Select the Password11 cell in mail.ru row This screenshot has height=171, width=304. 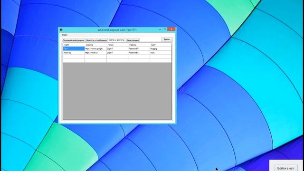(139, 53)
